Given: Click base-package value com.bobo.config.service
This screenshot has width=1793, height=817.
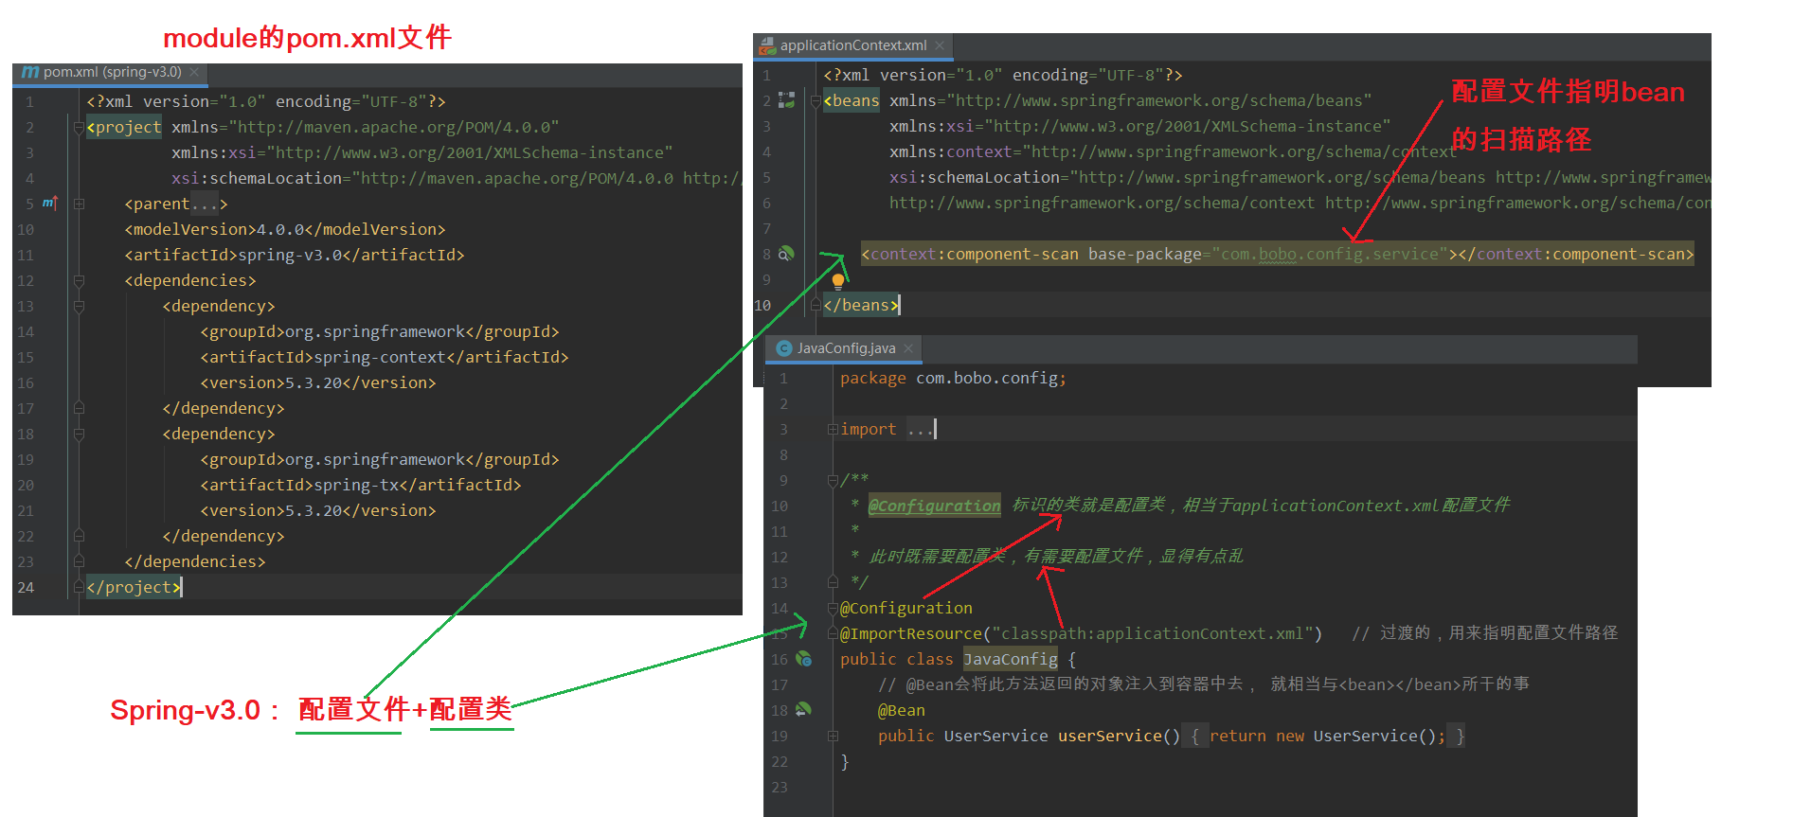Looking at the screenshot, I should [1330, 254].
